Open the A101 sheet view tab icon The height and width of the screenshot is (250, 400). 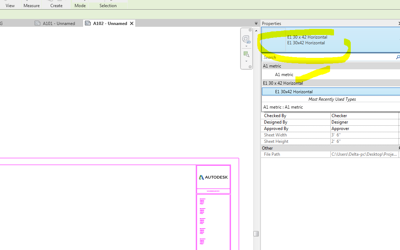[x=37, y=23]
